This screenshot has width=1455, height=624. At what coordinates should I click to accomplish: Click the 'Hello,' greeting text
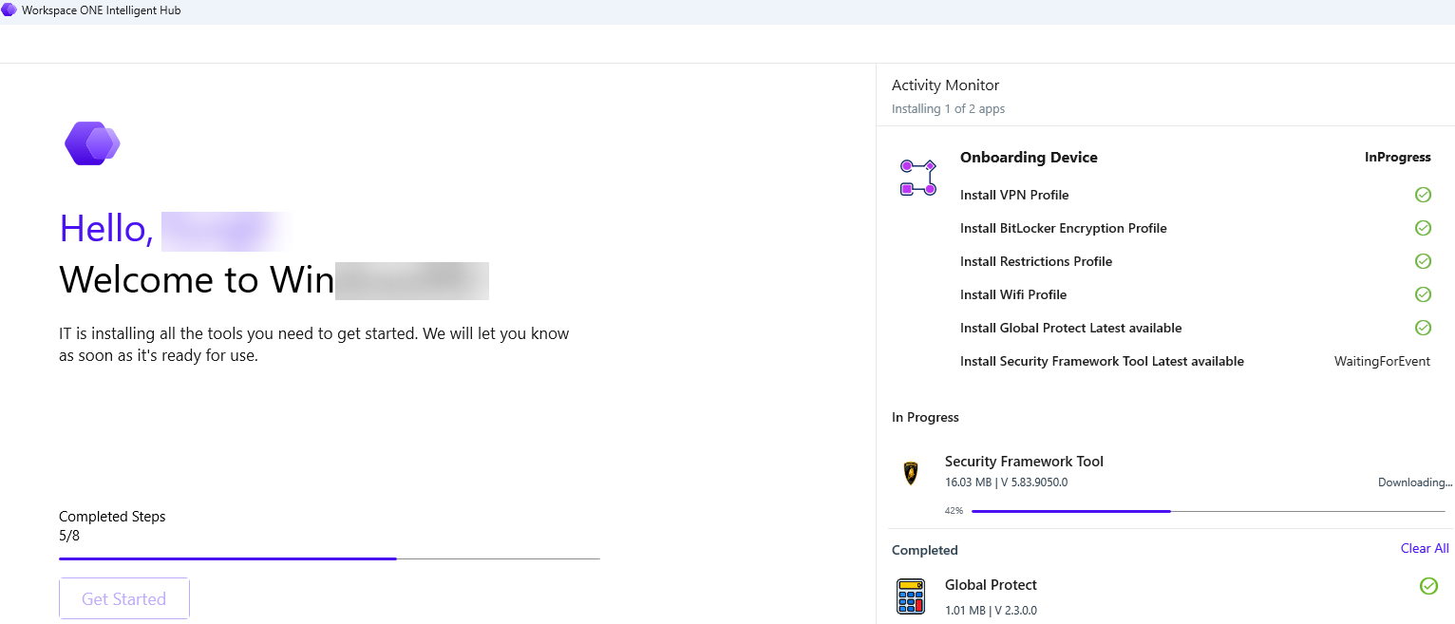coord(106,229)
